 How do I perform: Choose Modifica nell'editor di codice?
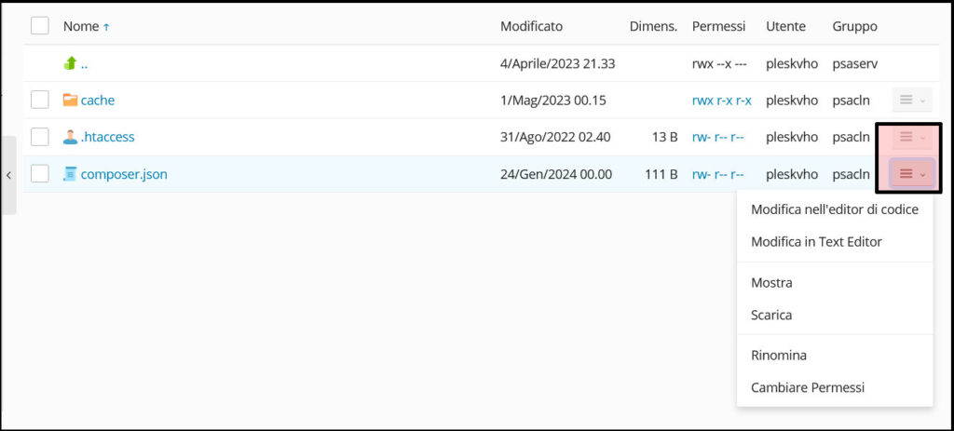tap(834, 209)
